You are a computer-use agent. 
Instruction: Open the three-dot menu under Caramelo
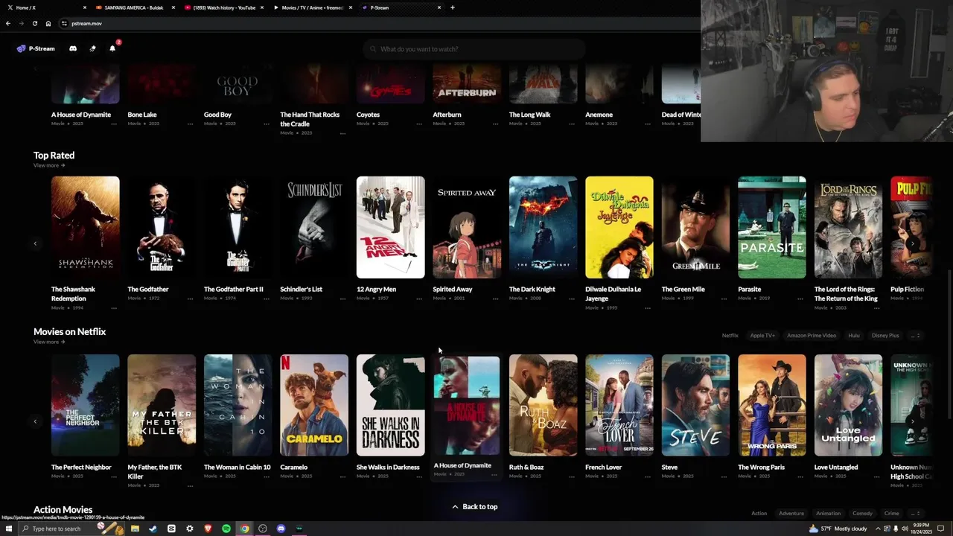pyautogui.click(x=342, y=476)
